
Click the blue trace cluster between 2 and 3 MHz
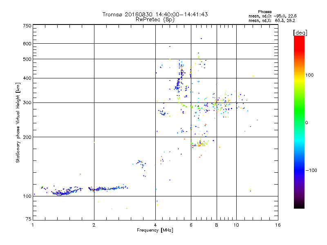[108, 189]
